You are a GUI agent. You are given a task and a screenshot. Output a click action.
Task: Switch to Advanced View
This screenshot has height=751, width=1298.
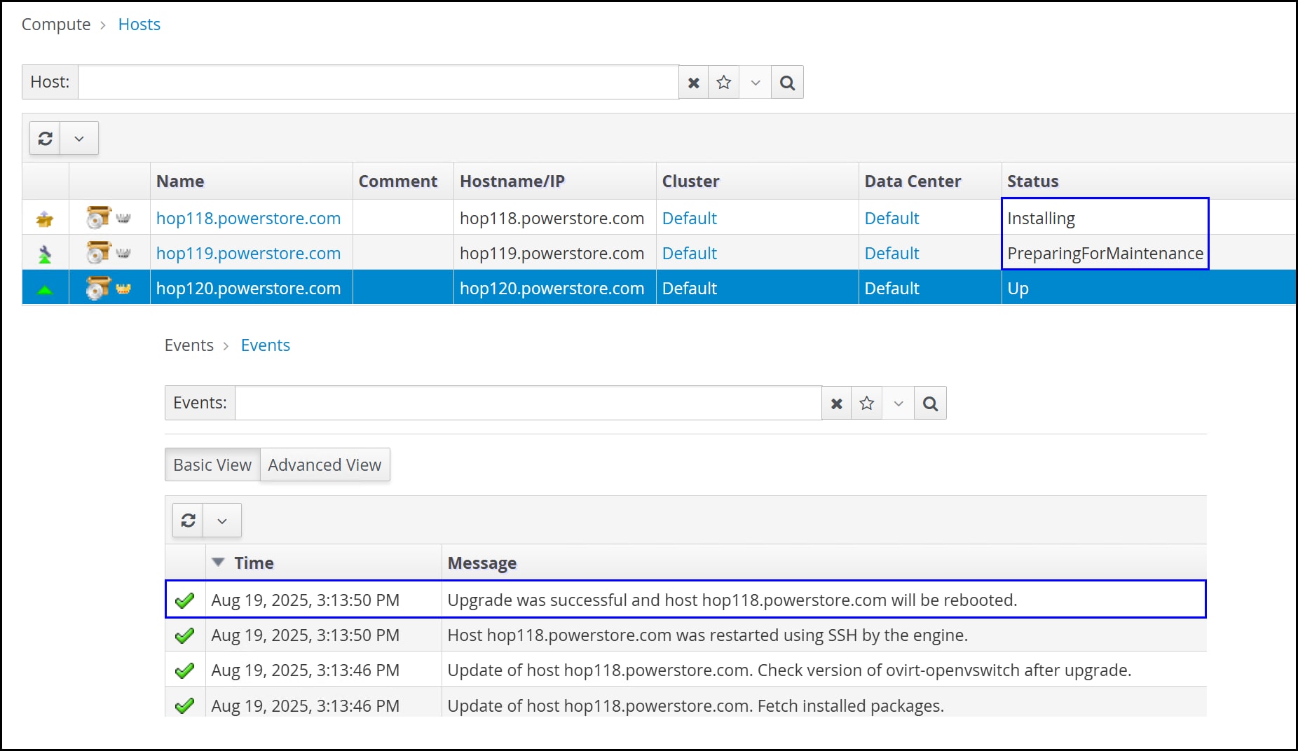point(324,464)
